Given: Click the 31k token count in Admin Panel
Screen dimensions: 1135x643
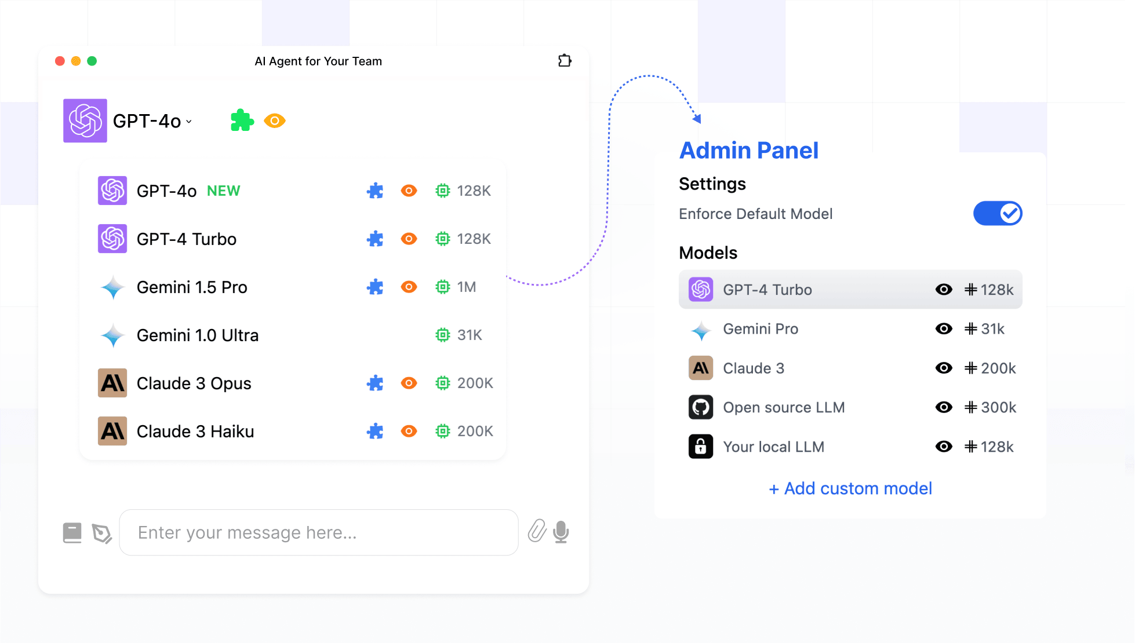Looking at the screenshot, I should (x=992, y=328).
